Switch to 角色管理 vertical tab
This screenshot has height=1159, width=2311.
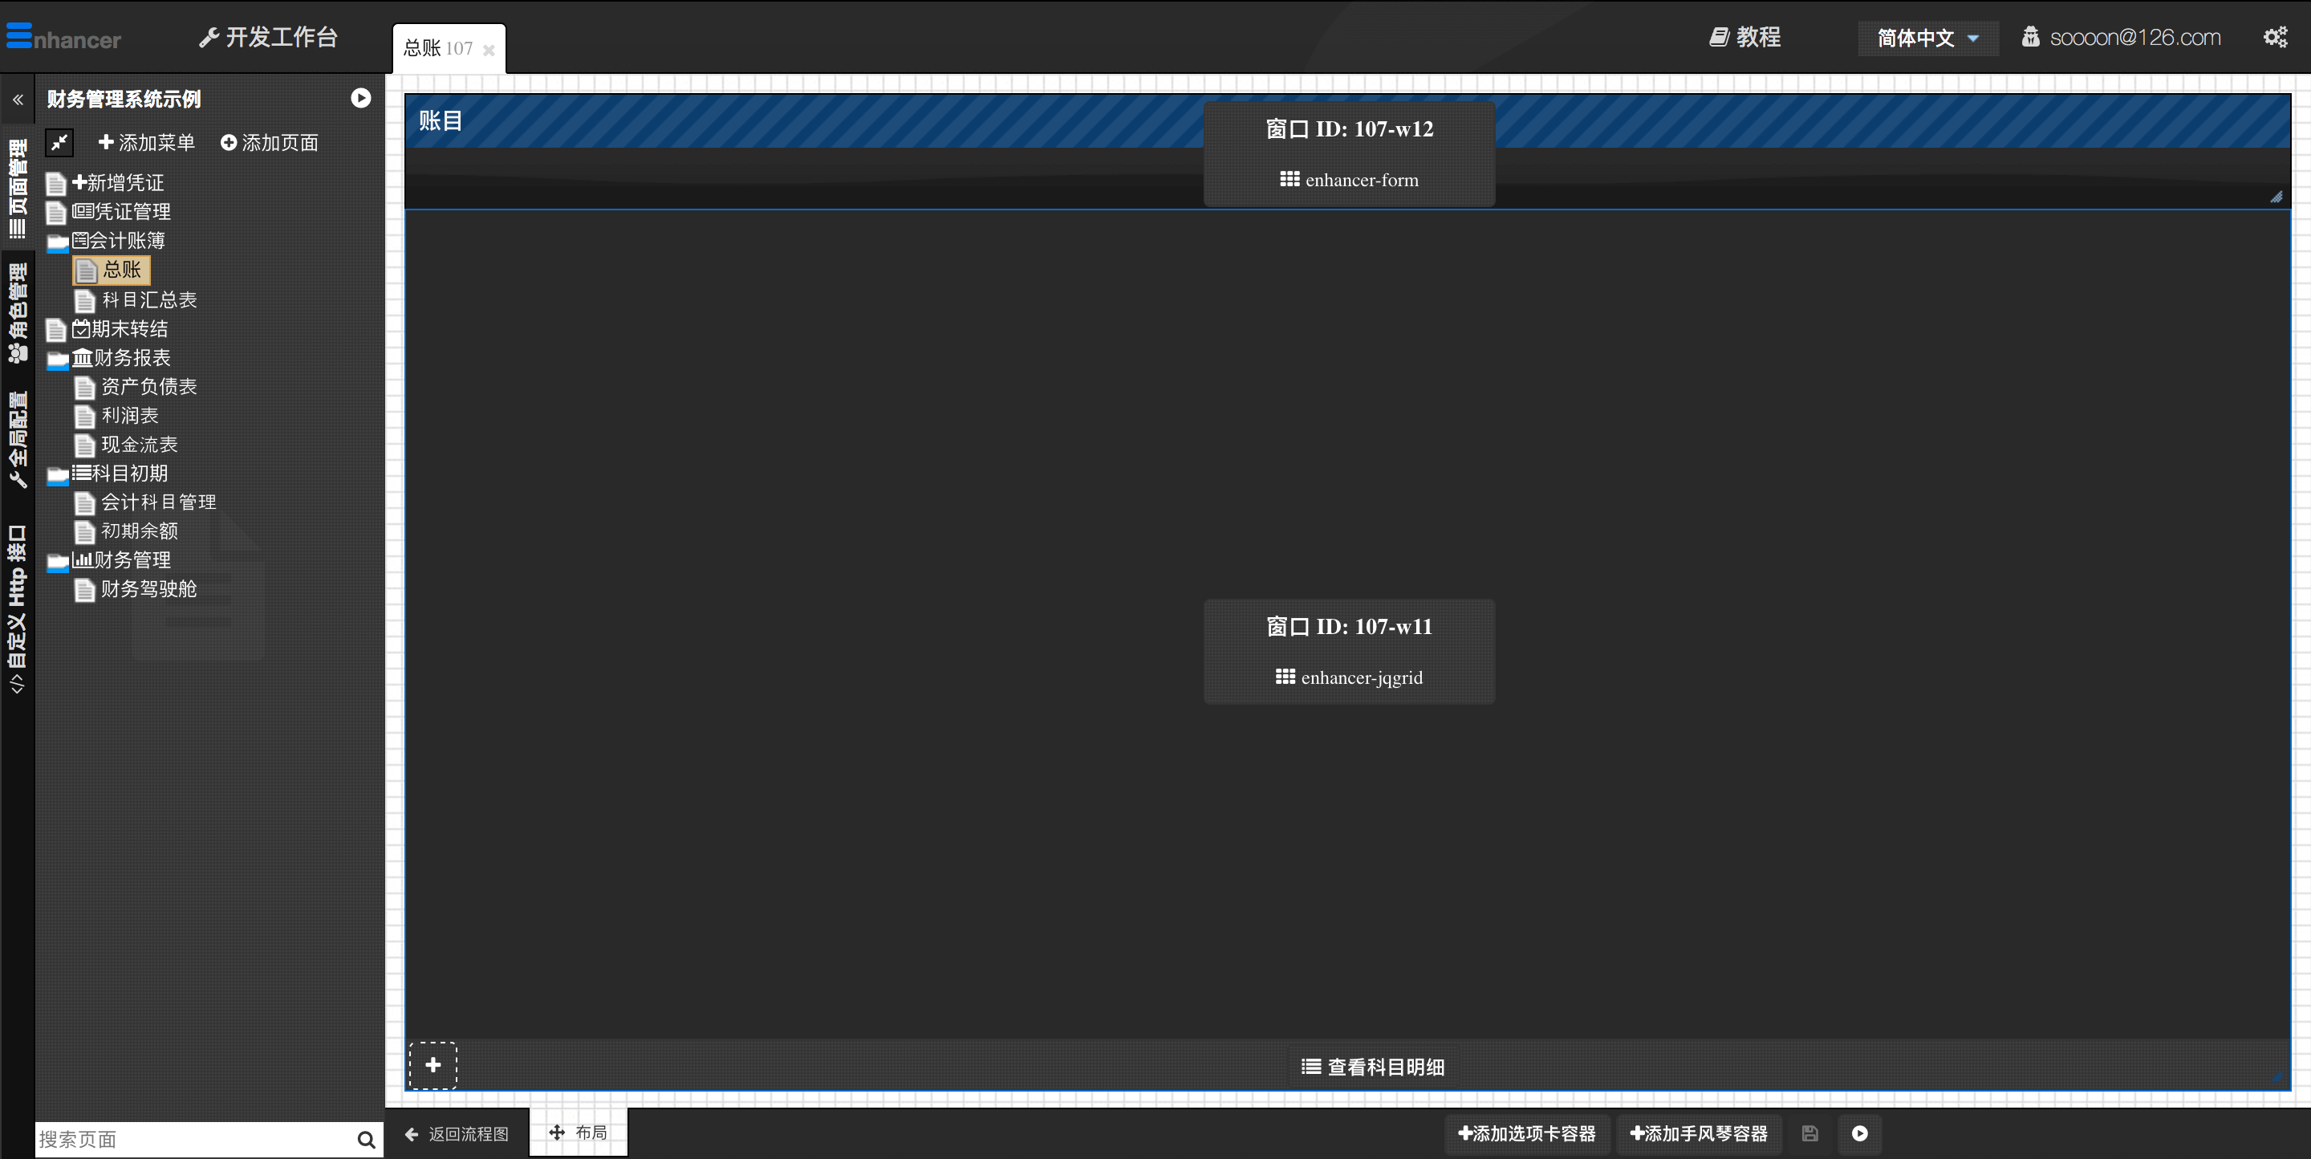18,312
